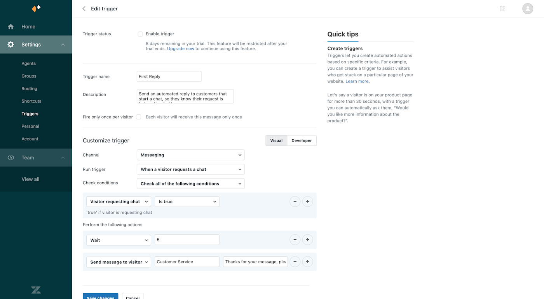Click the Quick tips heading

pos(343,34)
